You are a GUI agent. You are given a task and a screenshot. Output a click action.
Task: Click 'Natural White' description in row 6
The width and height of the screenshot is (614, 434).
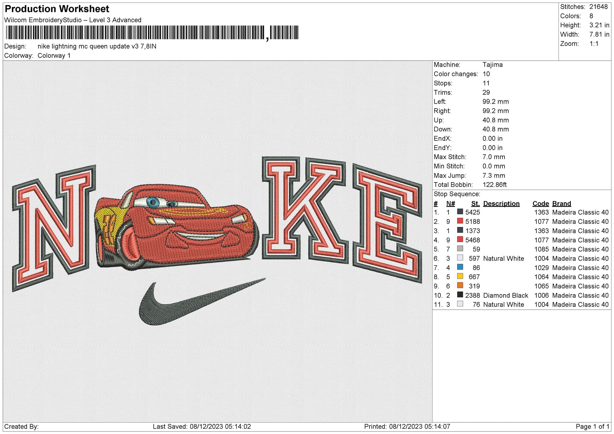pos(504,259)
